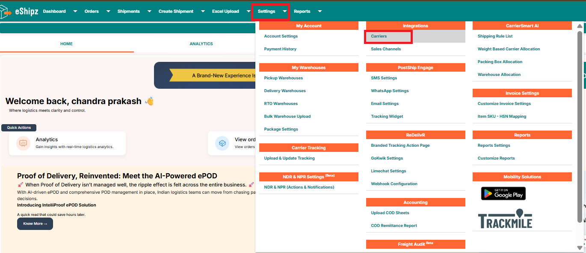Switch to the HOME tab
This screenshot has height=253, width=586.
(x=66, y=44)
